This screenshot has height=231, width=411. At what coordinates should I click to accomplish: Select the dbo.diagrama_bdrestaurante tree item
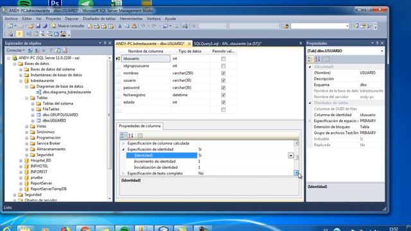[67, 92]
